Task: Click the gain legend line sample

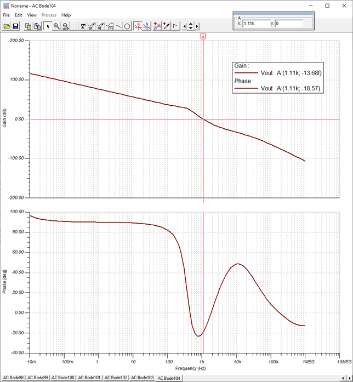Action: [x=246, y=73]
